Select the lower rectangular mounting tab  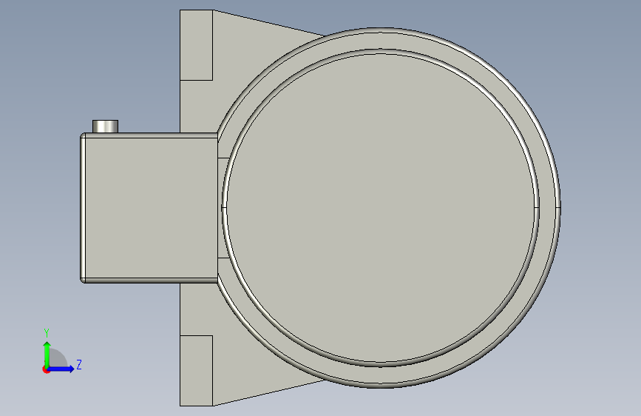click(196, 371)
